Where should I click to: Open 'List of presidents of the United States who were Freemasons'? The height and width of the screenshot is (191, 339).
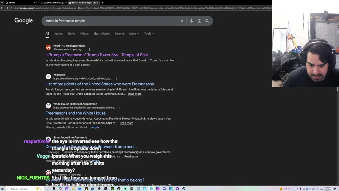100,84
